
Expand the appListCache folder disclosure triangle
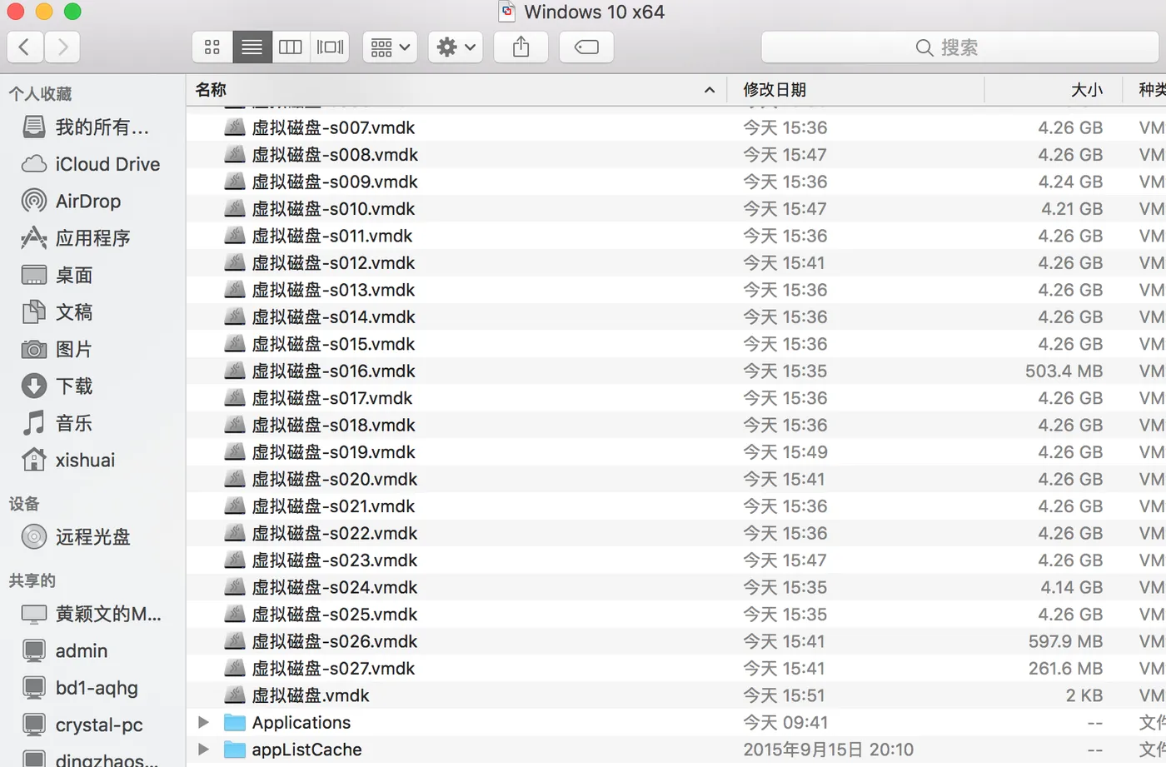point(203,750)
